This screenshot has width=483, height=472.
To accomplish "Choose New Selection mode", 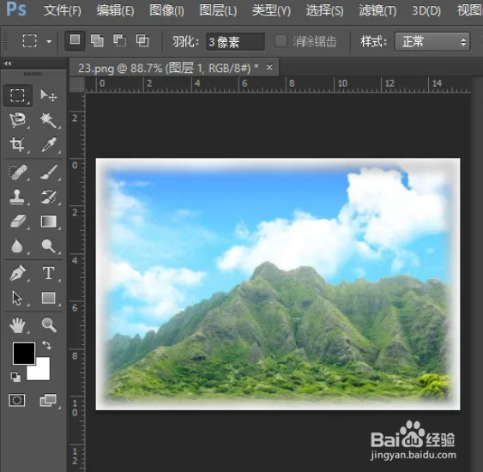I will [x=75, y=40].
